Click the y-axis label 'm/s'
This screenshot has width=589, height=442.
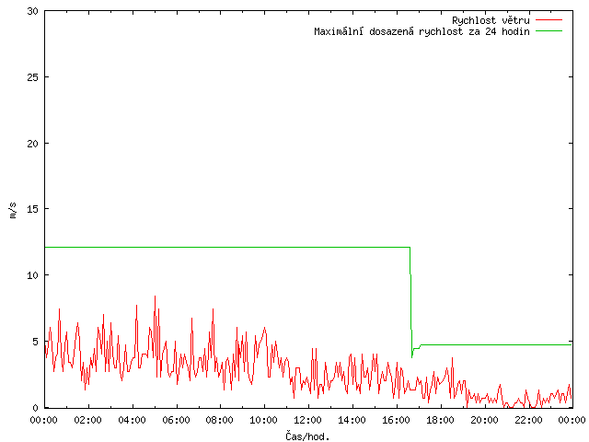[x=13, y=210]
